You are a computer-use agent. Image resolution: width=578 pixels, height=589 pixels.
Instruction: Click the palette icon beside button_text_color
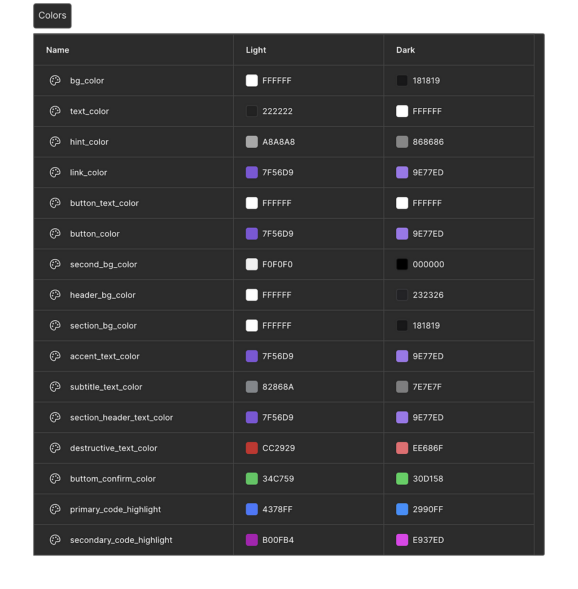[x=55, y=203]
